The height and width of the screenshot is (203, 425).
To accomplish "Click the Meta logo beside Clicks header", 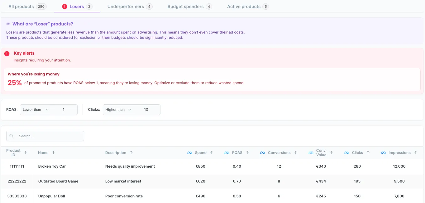I will [347, 153].
